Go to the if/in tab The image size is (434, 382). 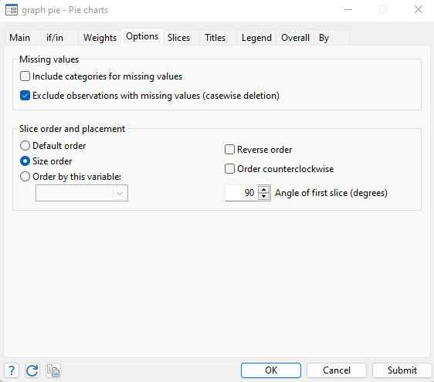click(55, 38)
